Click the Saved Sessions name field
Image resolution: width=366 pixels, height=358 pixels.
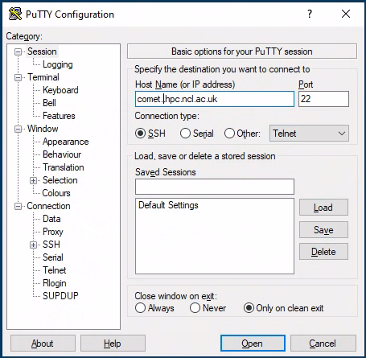[215, 187]
